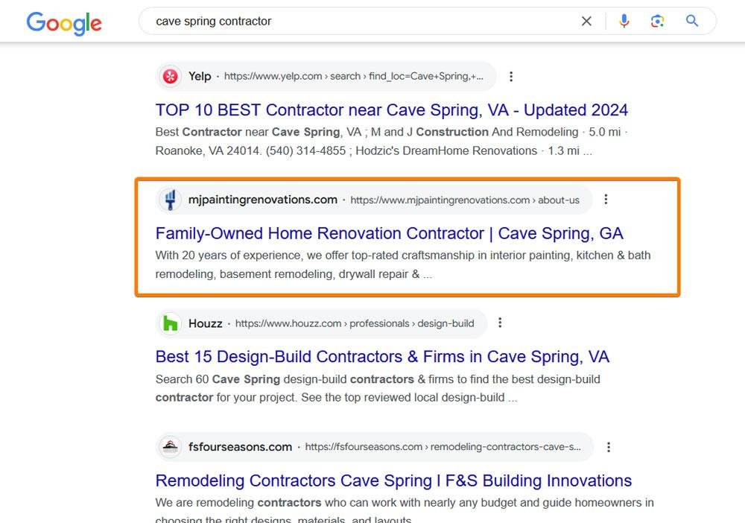
Task: Click the Houzz professionals URL breadcrumb
Action: [x=355, y=323]
